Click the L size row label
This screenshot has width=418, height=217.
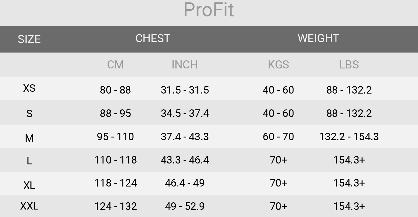coord(29,161)
